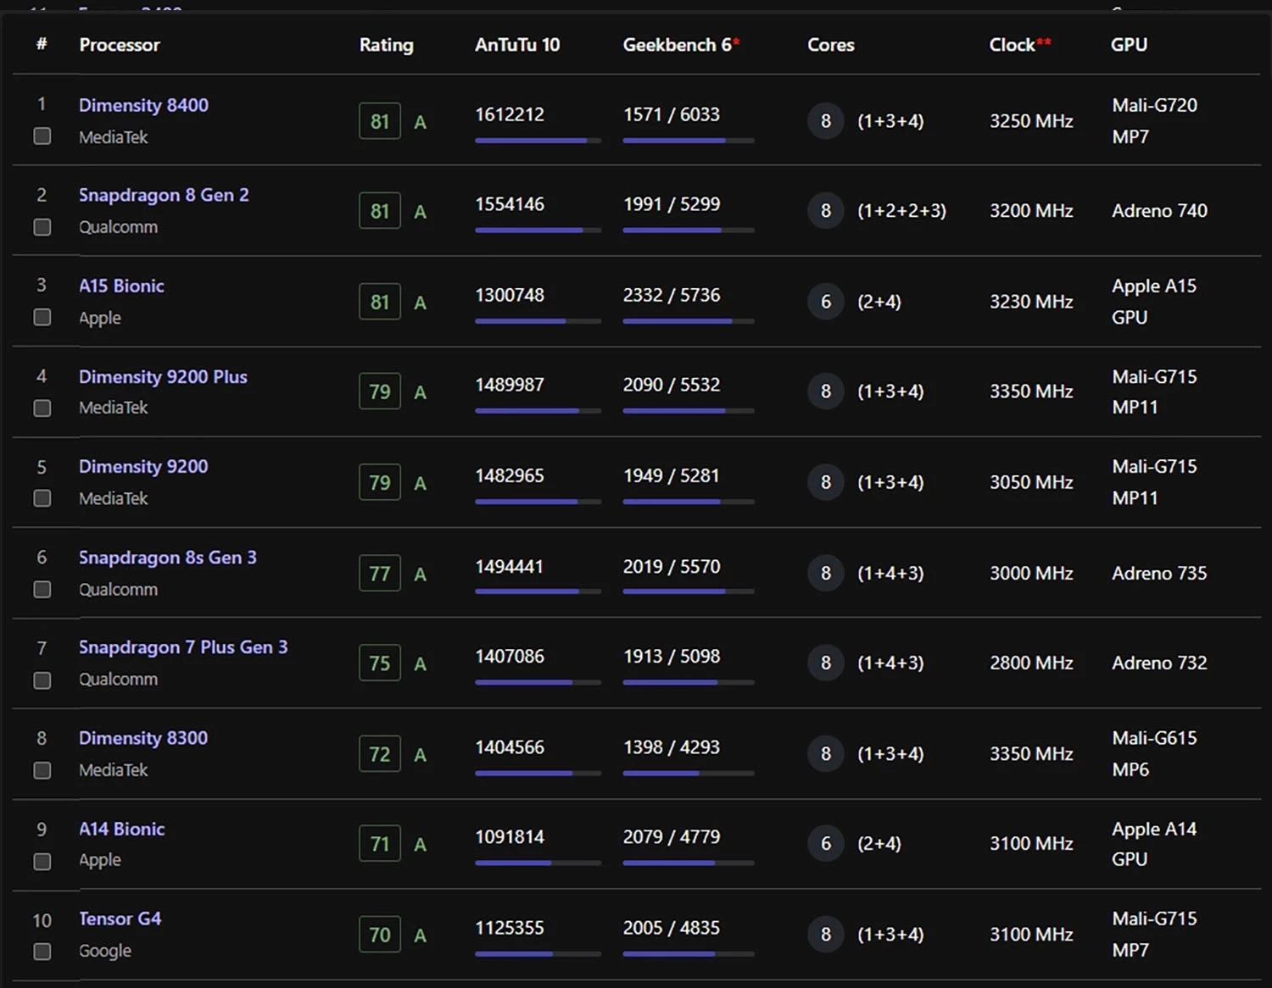1272x988 pixels.
Task: Click the core count circle for Tensor G4
Action: [826, 934]
